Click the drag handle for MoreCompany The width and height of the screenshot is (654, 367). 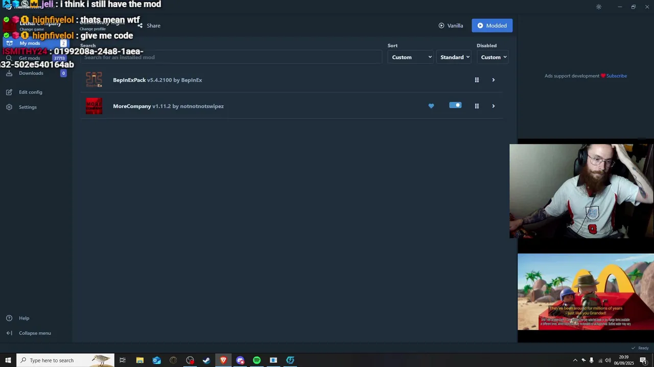click(x=477, y=106)
